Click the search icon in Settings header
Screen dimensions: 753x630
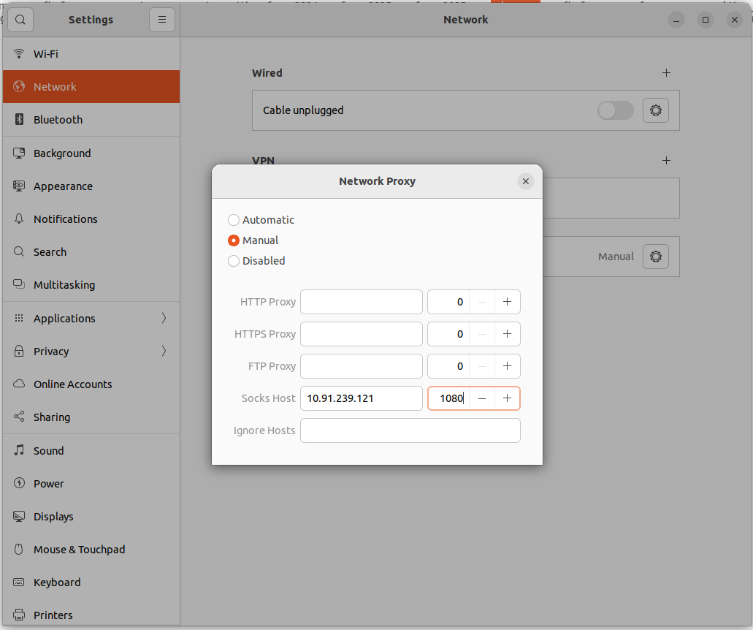pyautogui.click(x=20, y=20)
